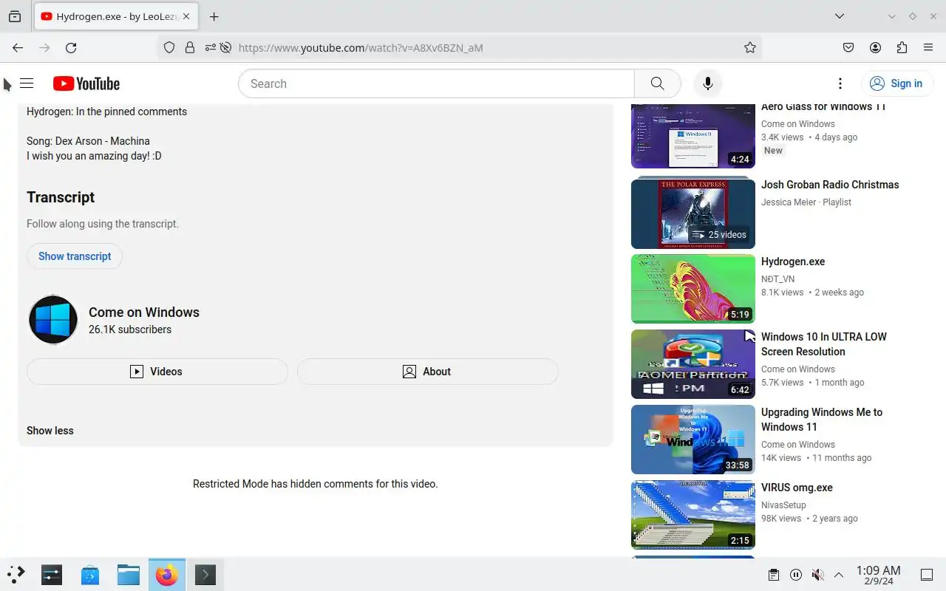
Task: Sign in to YouTube
Action: (896, 83)
